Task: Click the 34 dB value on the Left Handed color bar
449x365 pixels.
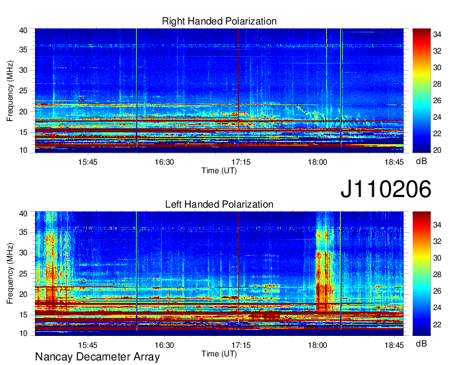Action: click(437, 225)
